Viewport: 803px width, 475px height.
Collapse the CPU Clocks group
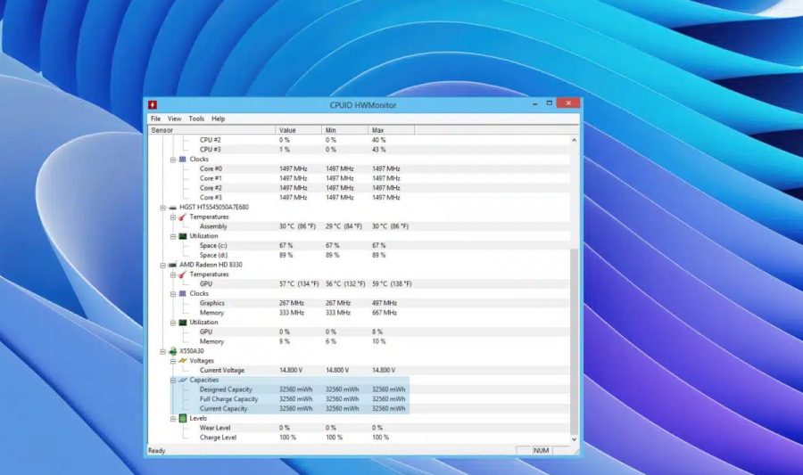coord(173,160)
